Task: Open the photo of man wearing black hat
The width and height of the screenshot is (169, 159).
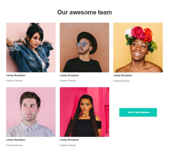Action: click(x=84, y=47)
